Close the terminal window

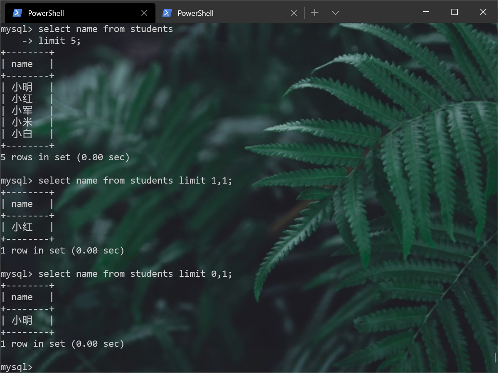tap(483, 12)
